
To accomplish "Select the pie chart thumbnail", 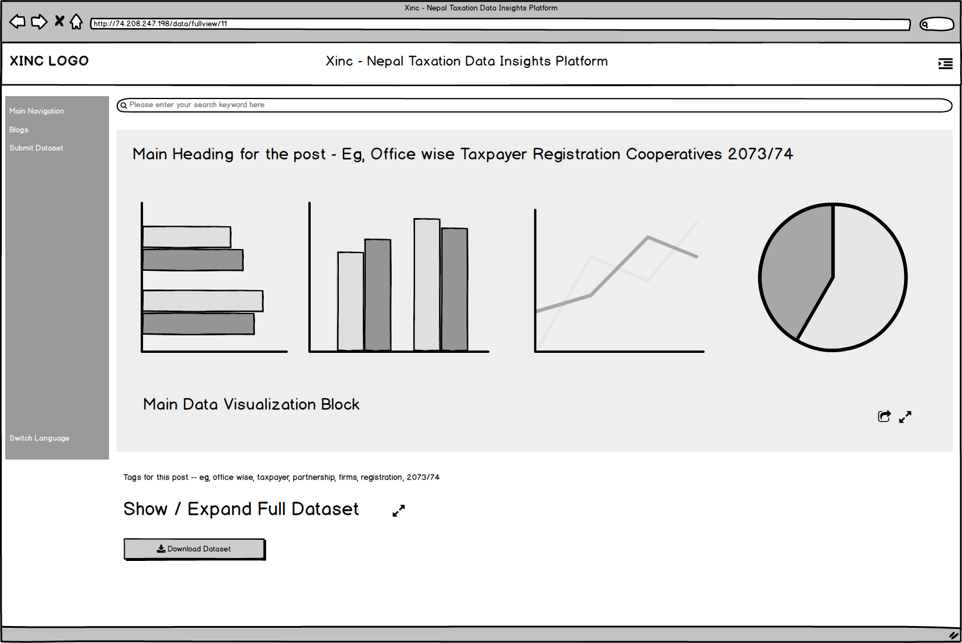I will (x=832, y=277).
